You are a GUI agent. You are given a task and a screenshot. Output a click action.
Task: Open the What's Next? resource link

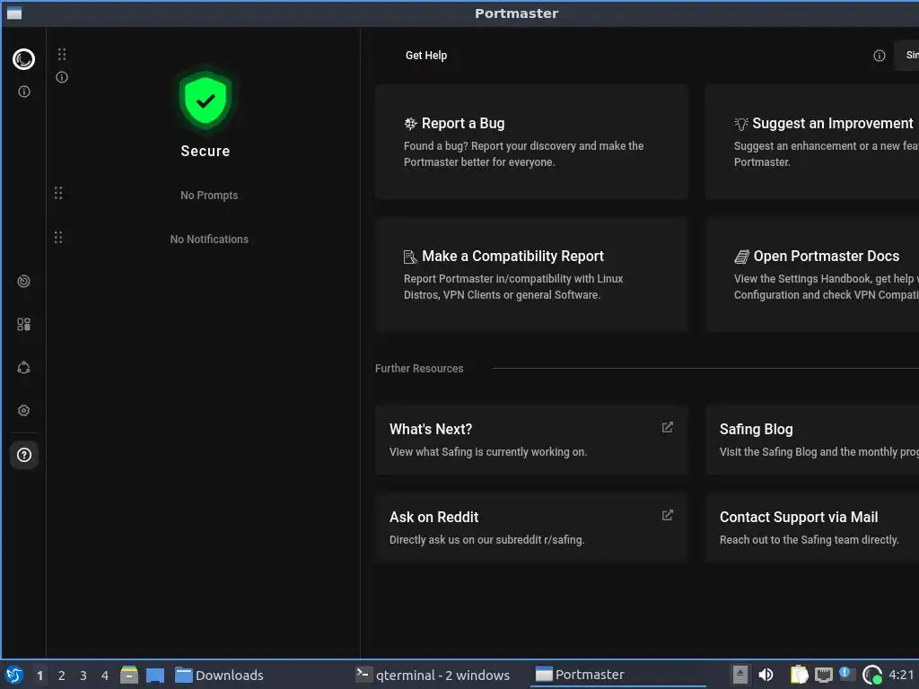click(x=531, y=440)
